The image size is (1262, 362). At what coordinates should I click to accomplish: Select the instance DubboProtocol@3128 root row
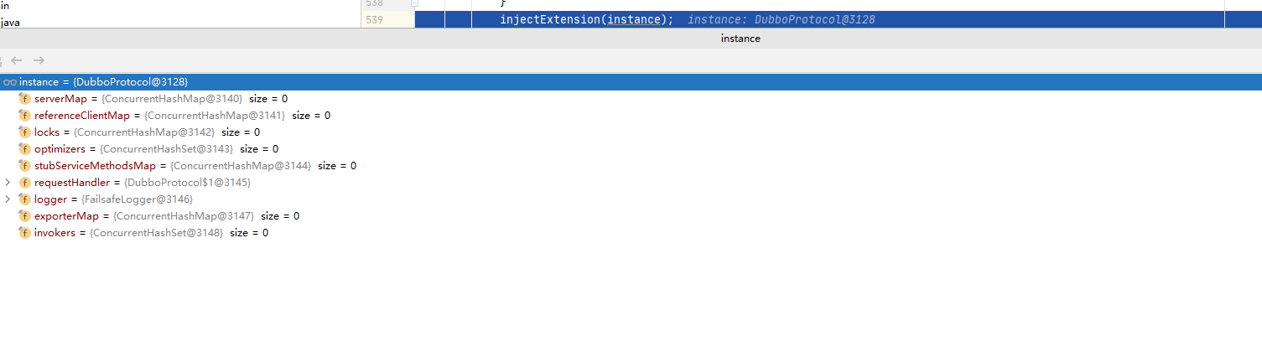631,82
